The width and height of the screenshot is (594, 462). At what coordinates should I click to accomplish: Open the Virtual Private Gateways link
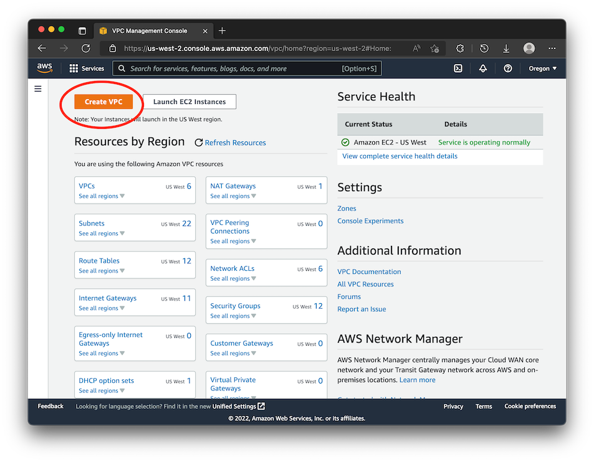click(233, 384)
